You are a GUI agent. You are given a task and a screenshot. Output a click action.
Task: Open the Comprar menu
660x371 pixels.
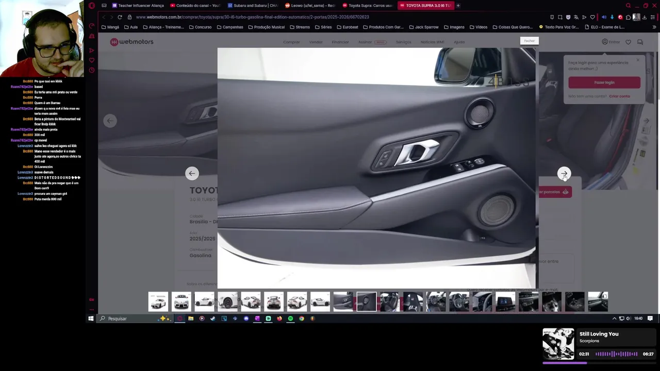click(x=291, y=42)
